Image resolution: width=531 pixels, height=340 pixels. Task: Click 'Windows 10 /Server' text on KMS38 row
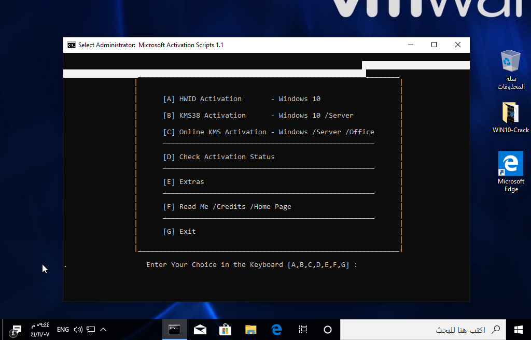316,116
